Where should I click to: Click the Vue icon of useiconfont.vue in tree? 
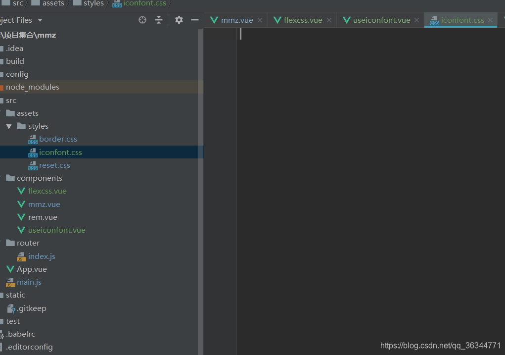(21, 230)
